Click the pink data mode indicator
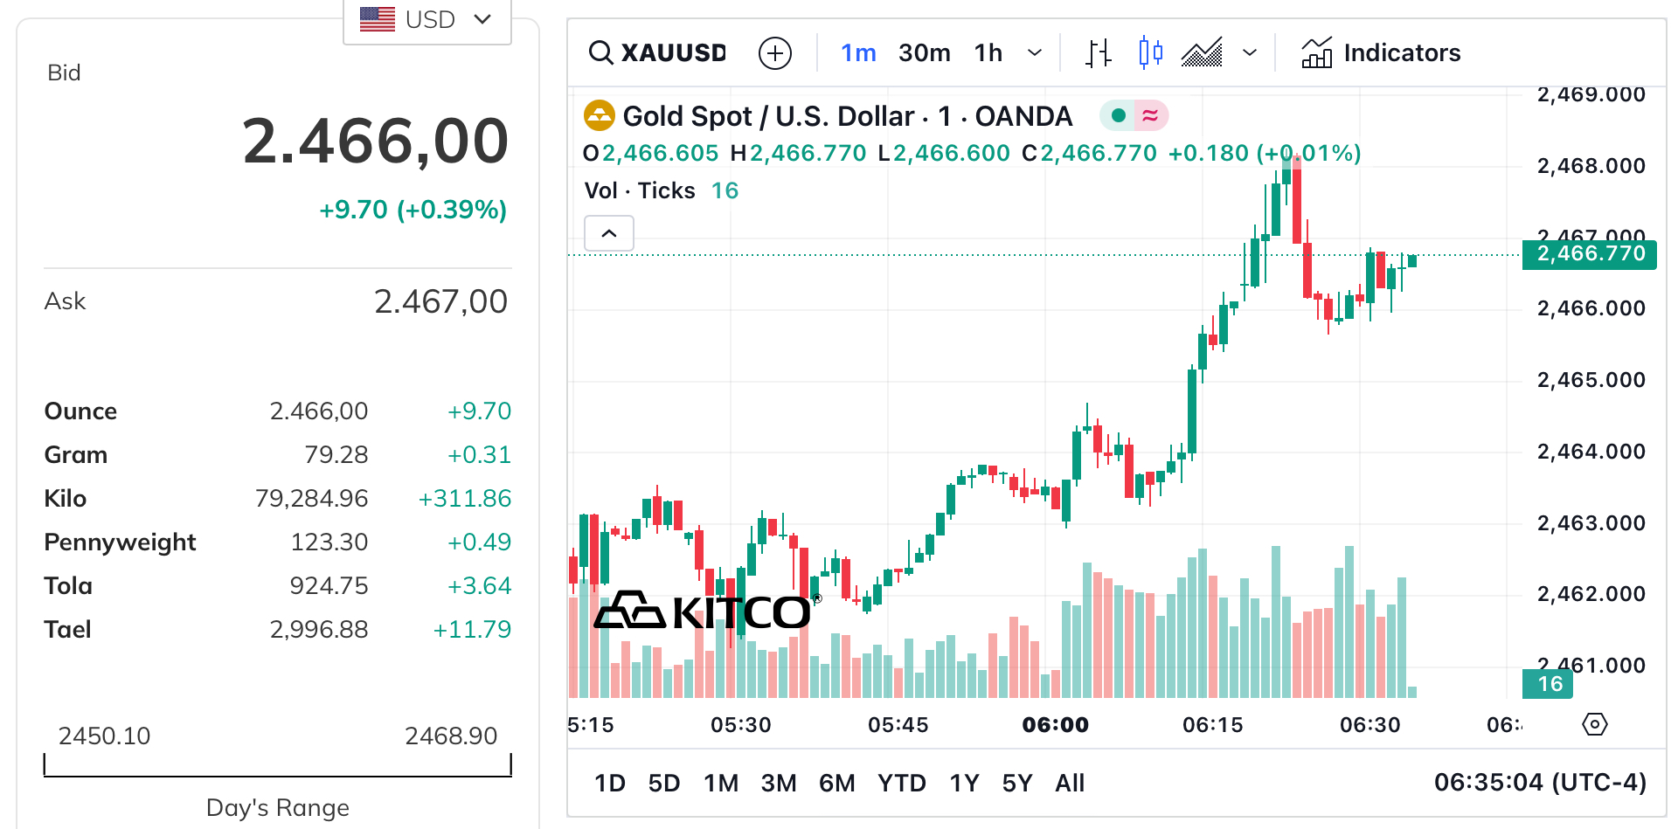 pyautogui.click(x=1150, y=115)
